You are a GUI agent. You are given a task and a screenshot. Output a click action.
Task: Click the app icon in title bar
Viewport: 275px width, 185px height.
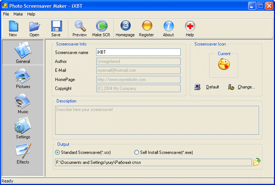pos(5,5)
